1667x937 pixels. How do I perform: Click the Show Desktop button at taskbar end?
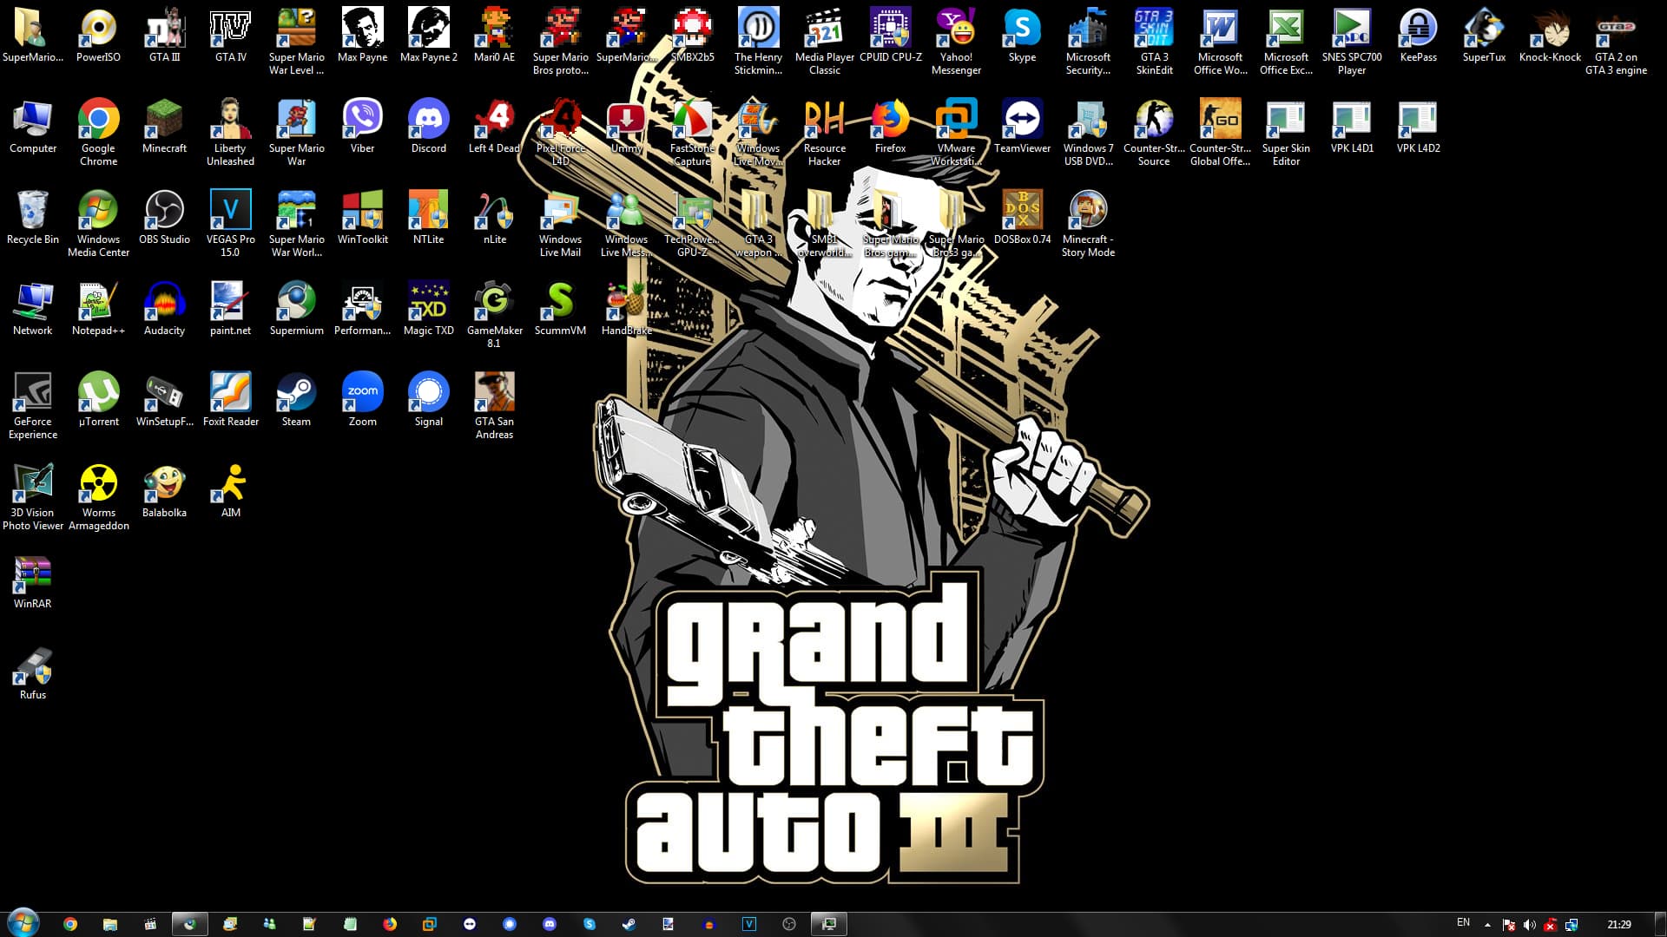1660,924
